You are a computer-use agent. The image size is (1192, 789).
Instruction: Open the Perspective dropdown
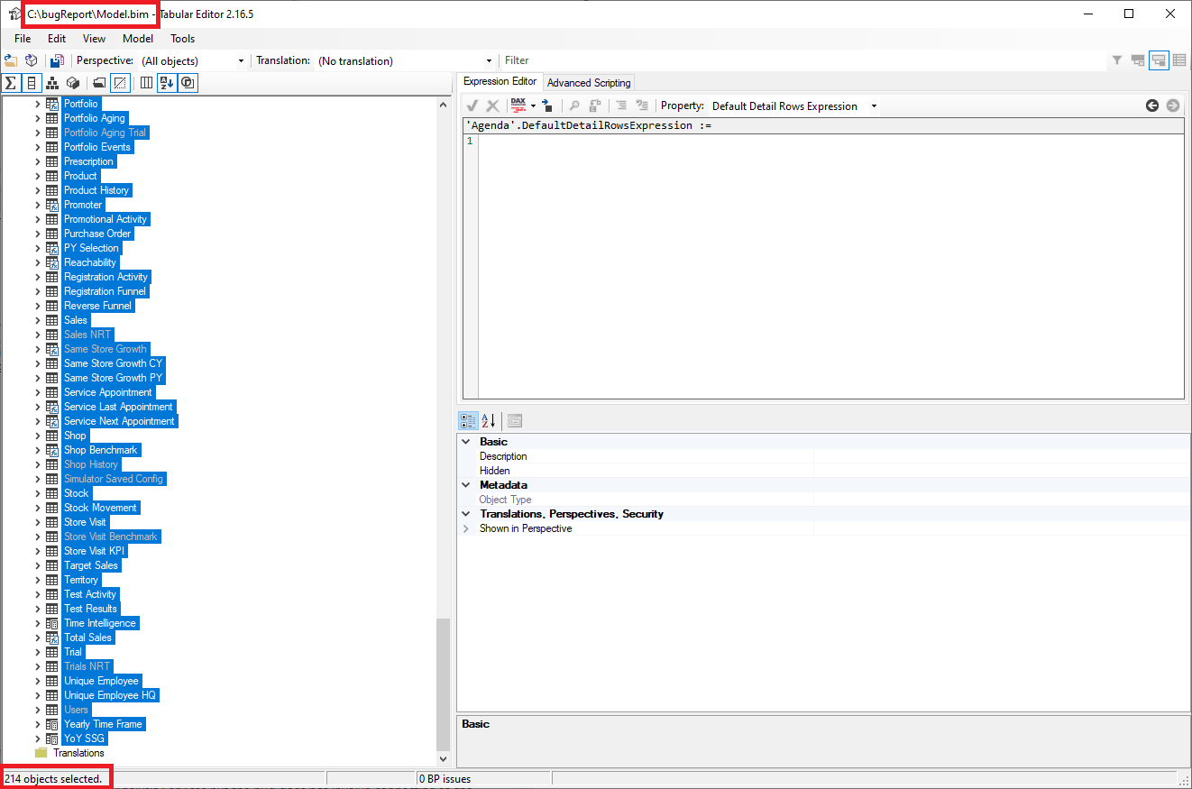point(194,60)
